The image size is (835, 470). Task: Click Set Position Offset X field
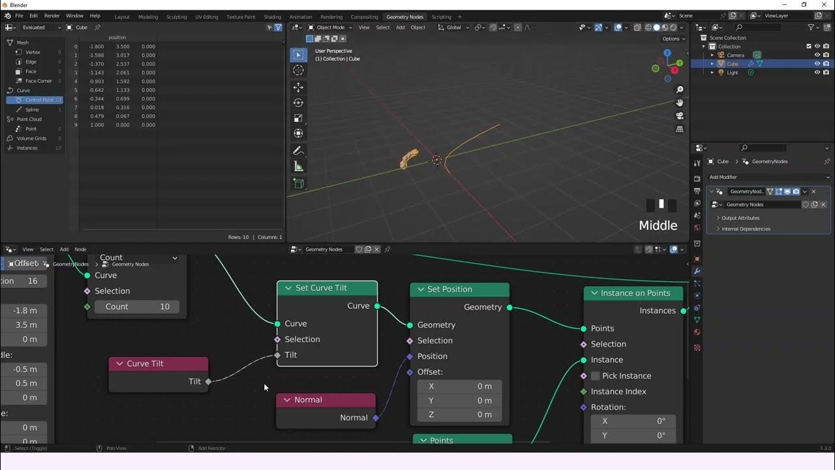point(459,386)
